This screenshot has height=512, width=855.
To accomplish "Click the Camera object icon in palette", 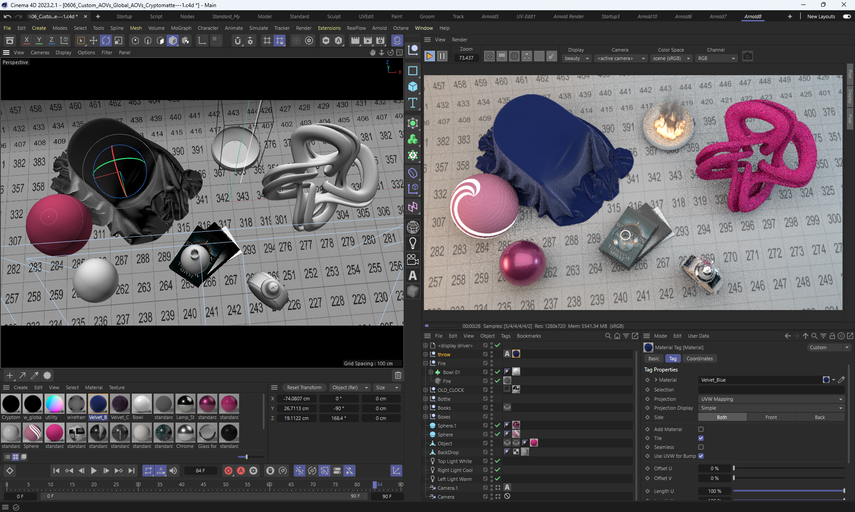I will click(x=413, y=259).
